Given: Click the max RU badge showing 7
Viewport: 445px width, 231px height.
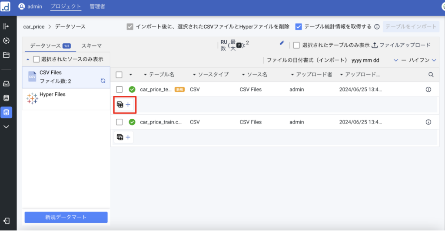Looking at the screenshot, I should click(239, 46).
